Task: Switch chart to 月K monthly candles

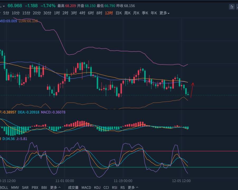Action: (x=136, y=13)
